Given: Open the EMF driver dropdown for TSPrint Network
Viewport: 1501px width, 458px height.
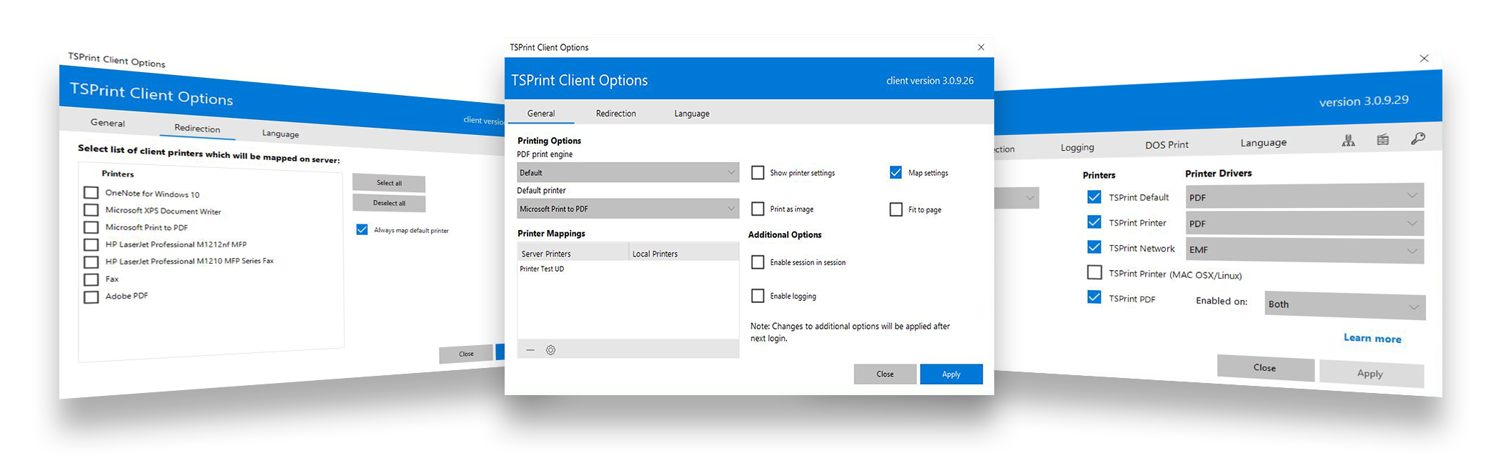Looking at the screenshot, I should click(x=1304, y=250).
